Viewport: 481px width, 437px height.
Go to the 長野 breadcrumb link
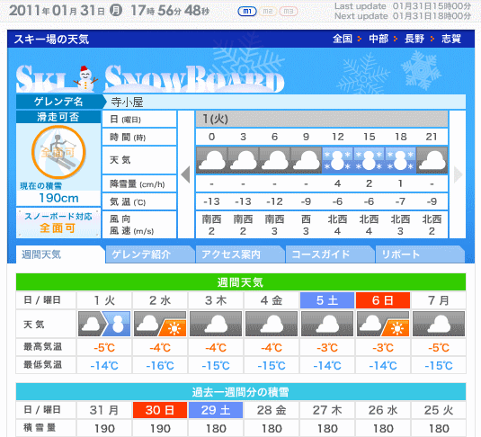pyautogui.click(x=414, y=39)
